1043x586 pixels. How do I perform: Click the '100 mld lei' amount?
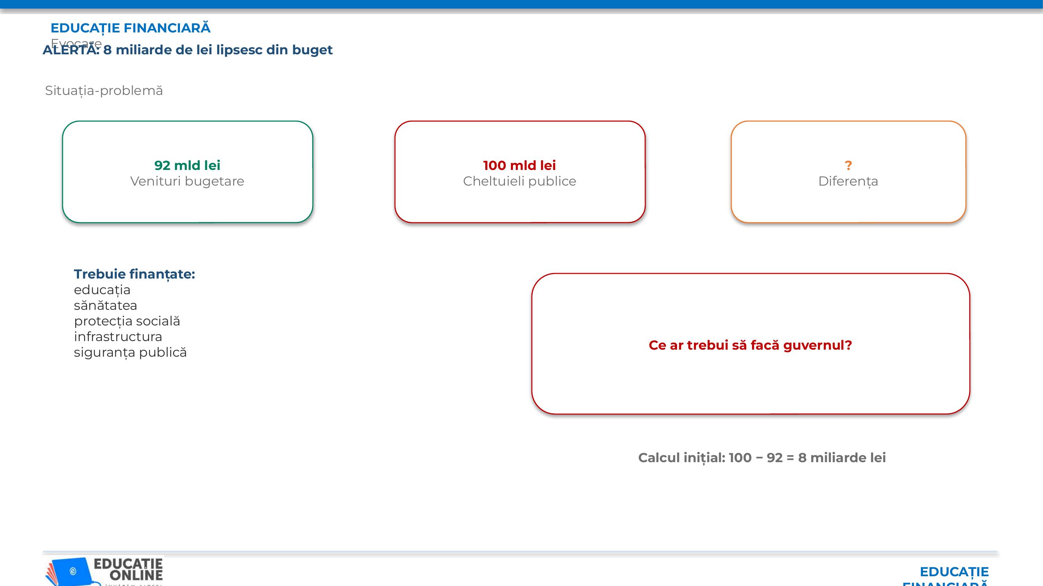tap(519, 165)
